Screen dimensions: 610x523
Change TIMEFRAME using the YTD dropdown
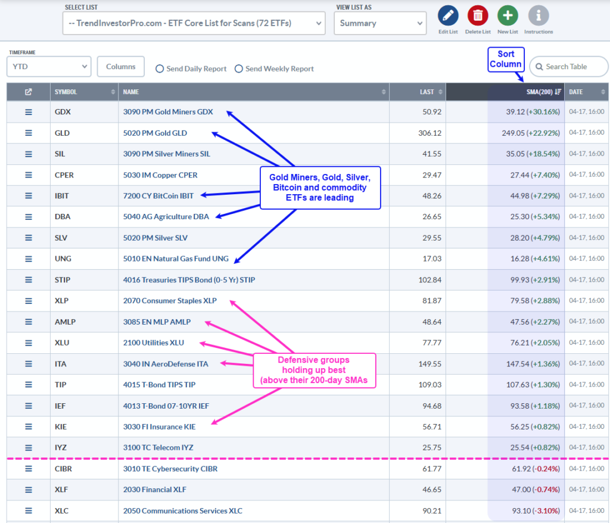point(48,66)
